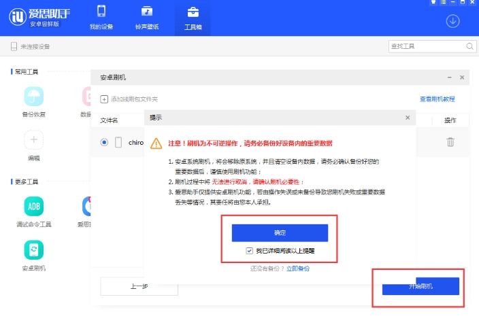Click the 备份恢复 umbrella icon
479x329 pixels.
click(34, 97)
